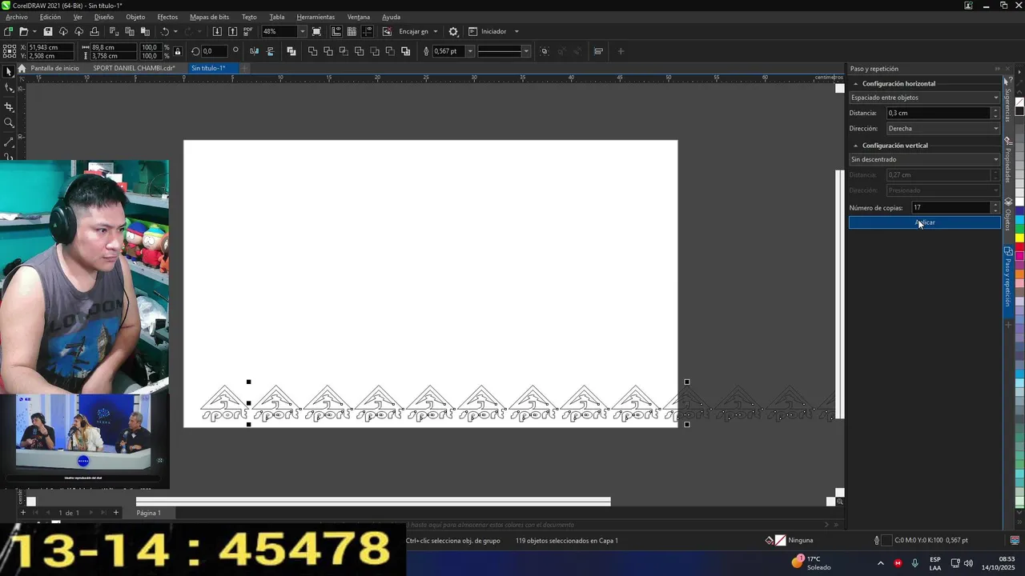The width and height of the screenshot is (1025, 576).
Task: Select the Crop tool
Action: click(x=9, y=106)
